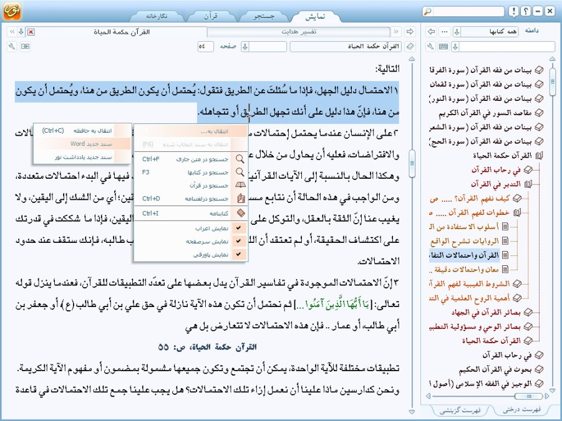This screenshot has width=562, height=421.
Task: Switch to the قرآن tab
Action: click(x=211, y=16)
